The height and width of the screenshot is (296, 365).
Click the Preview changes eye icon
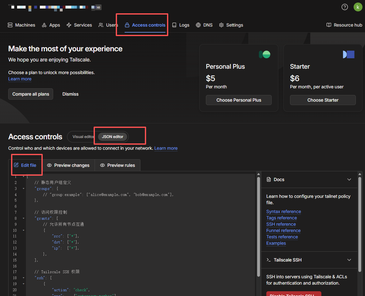(x=49, y=165)
